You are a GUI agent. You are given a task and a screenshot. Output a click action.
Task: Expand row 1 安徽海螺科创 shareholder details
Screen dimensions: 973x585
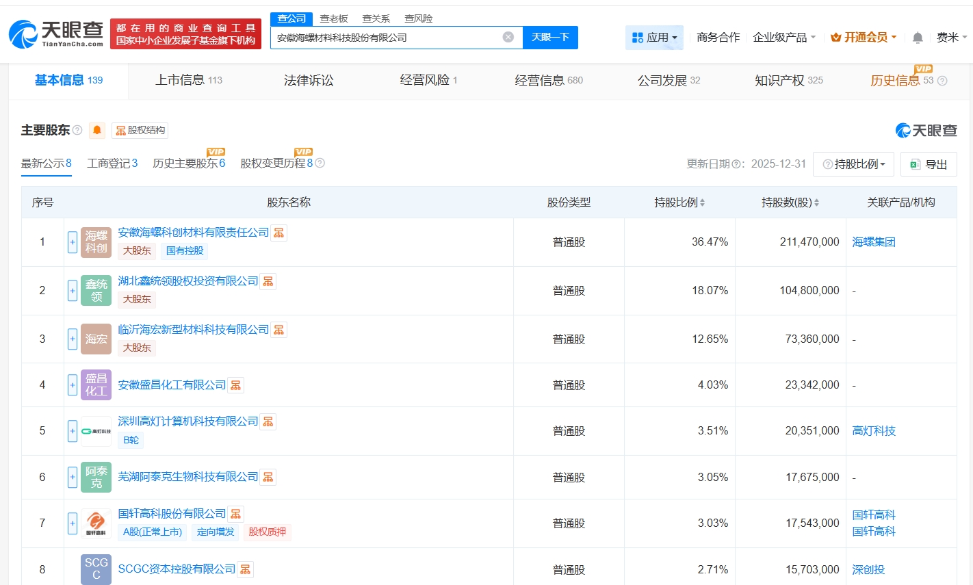73,242
